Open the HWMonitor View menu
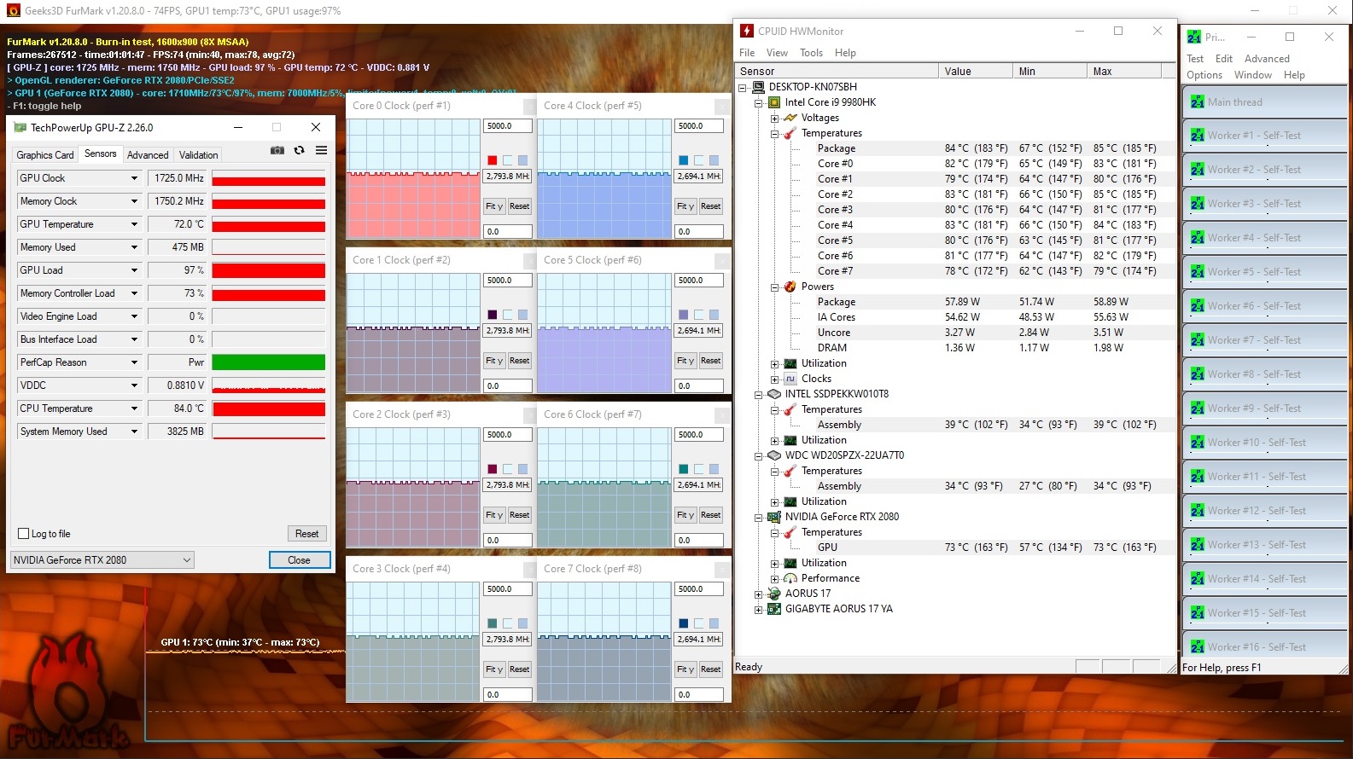 pos(777,53)
